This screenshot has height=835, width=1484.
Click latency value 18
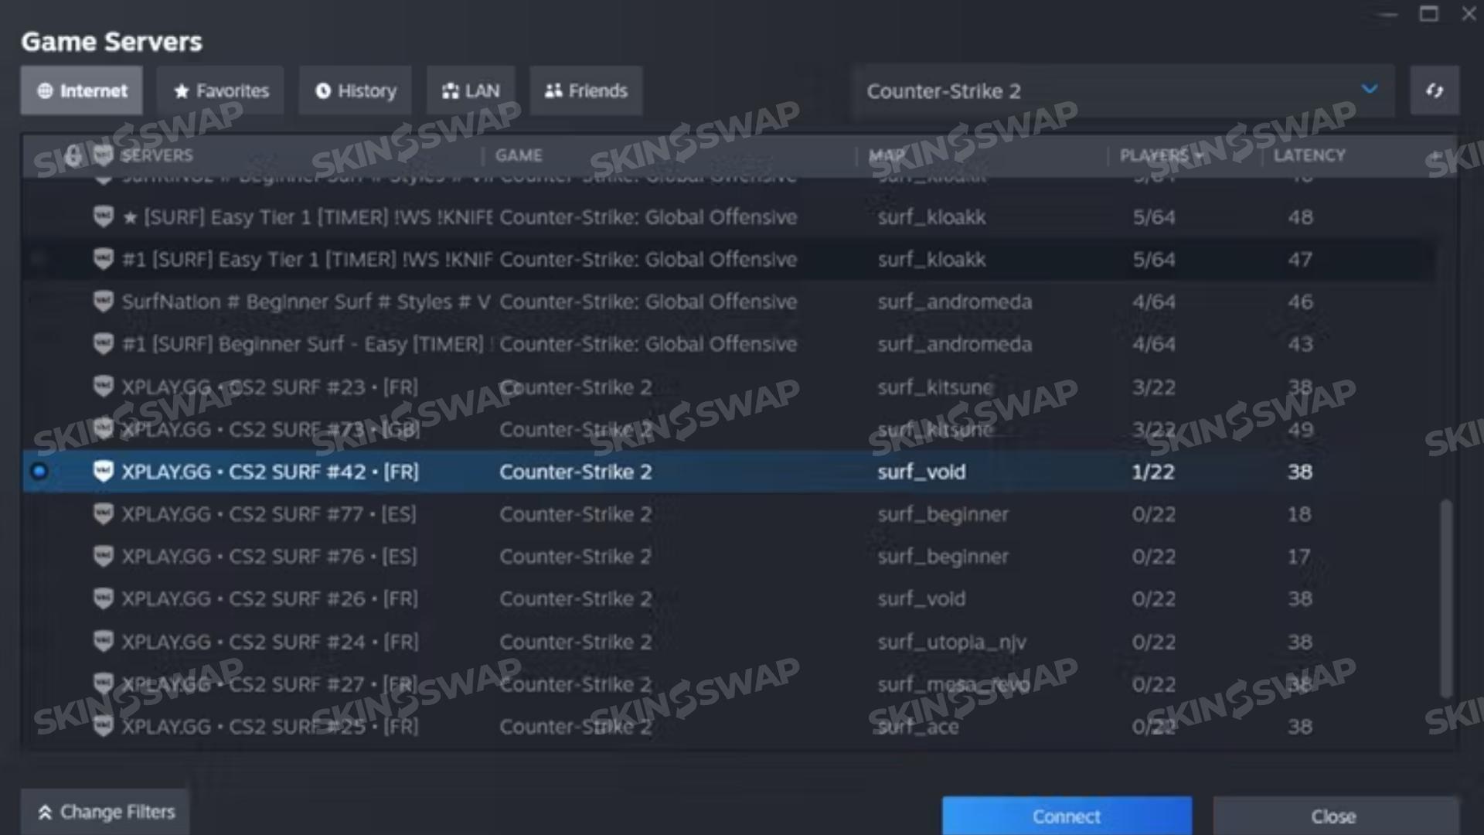click(1299, 514)
